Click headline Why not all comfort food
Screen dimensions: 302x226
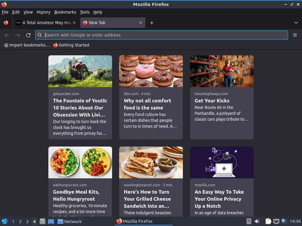[x=147, y=104]
